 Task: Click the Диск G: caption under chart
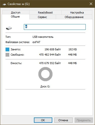point(45,86)
